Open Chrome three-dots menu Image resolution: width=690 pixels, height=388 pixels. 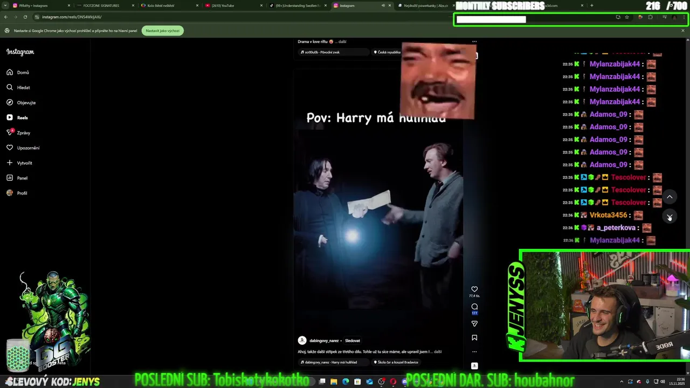tap(684, 17)
